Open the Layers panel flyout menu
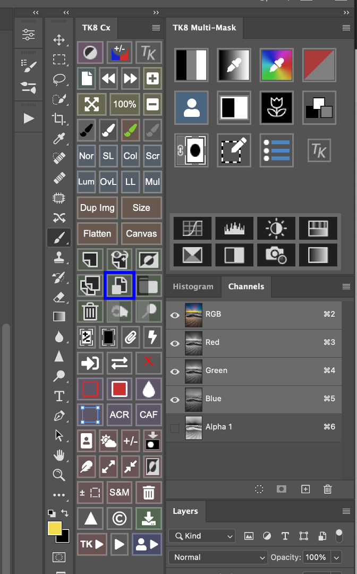Screen dimensions: 357x574 pyautogui.click(x=346, y=511)
